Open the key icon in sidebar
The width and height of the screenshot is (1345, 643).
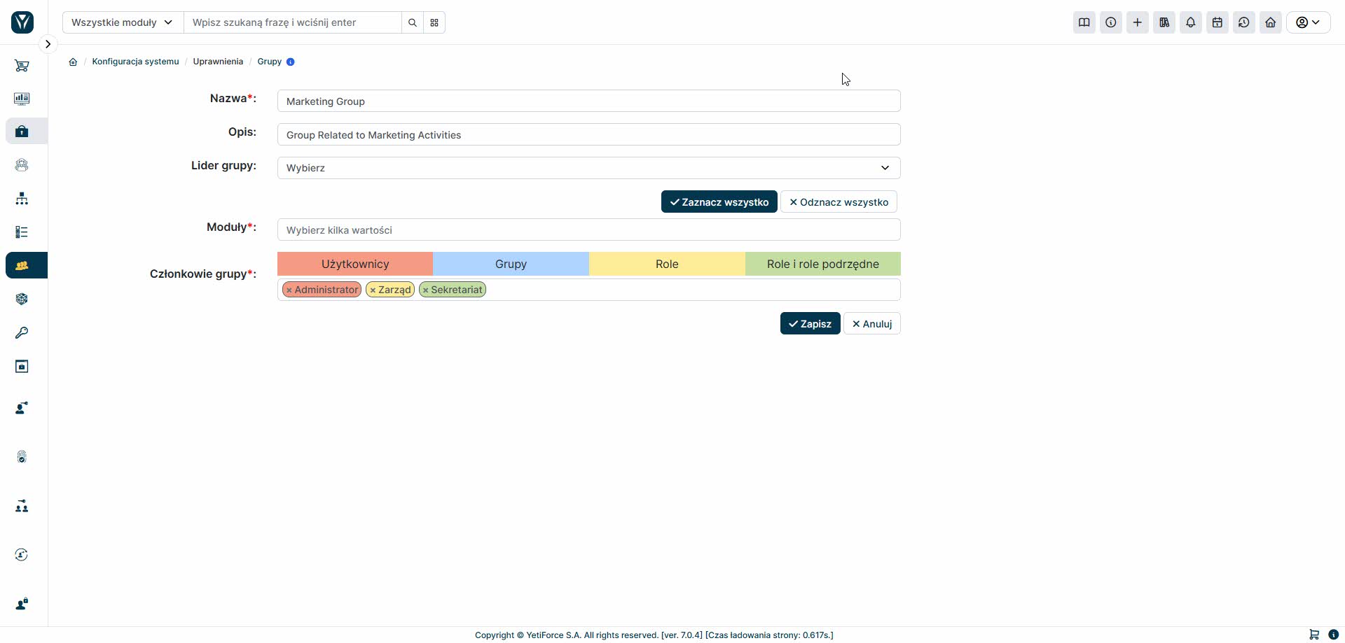tap(22, 332)
